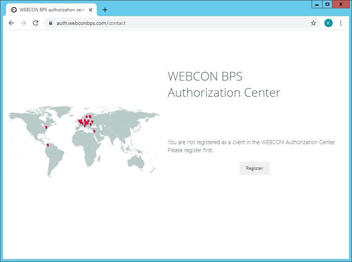Minimize the browser window
352x262 pixels.
(x=317, y=4)
